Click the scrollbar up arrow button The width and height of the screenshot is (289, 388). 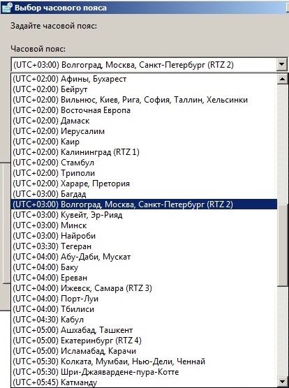tap(283, 79)
